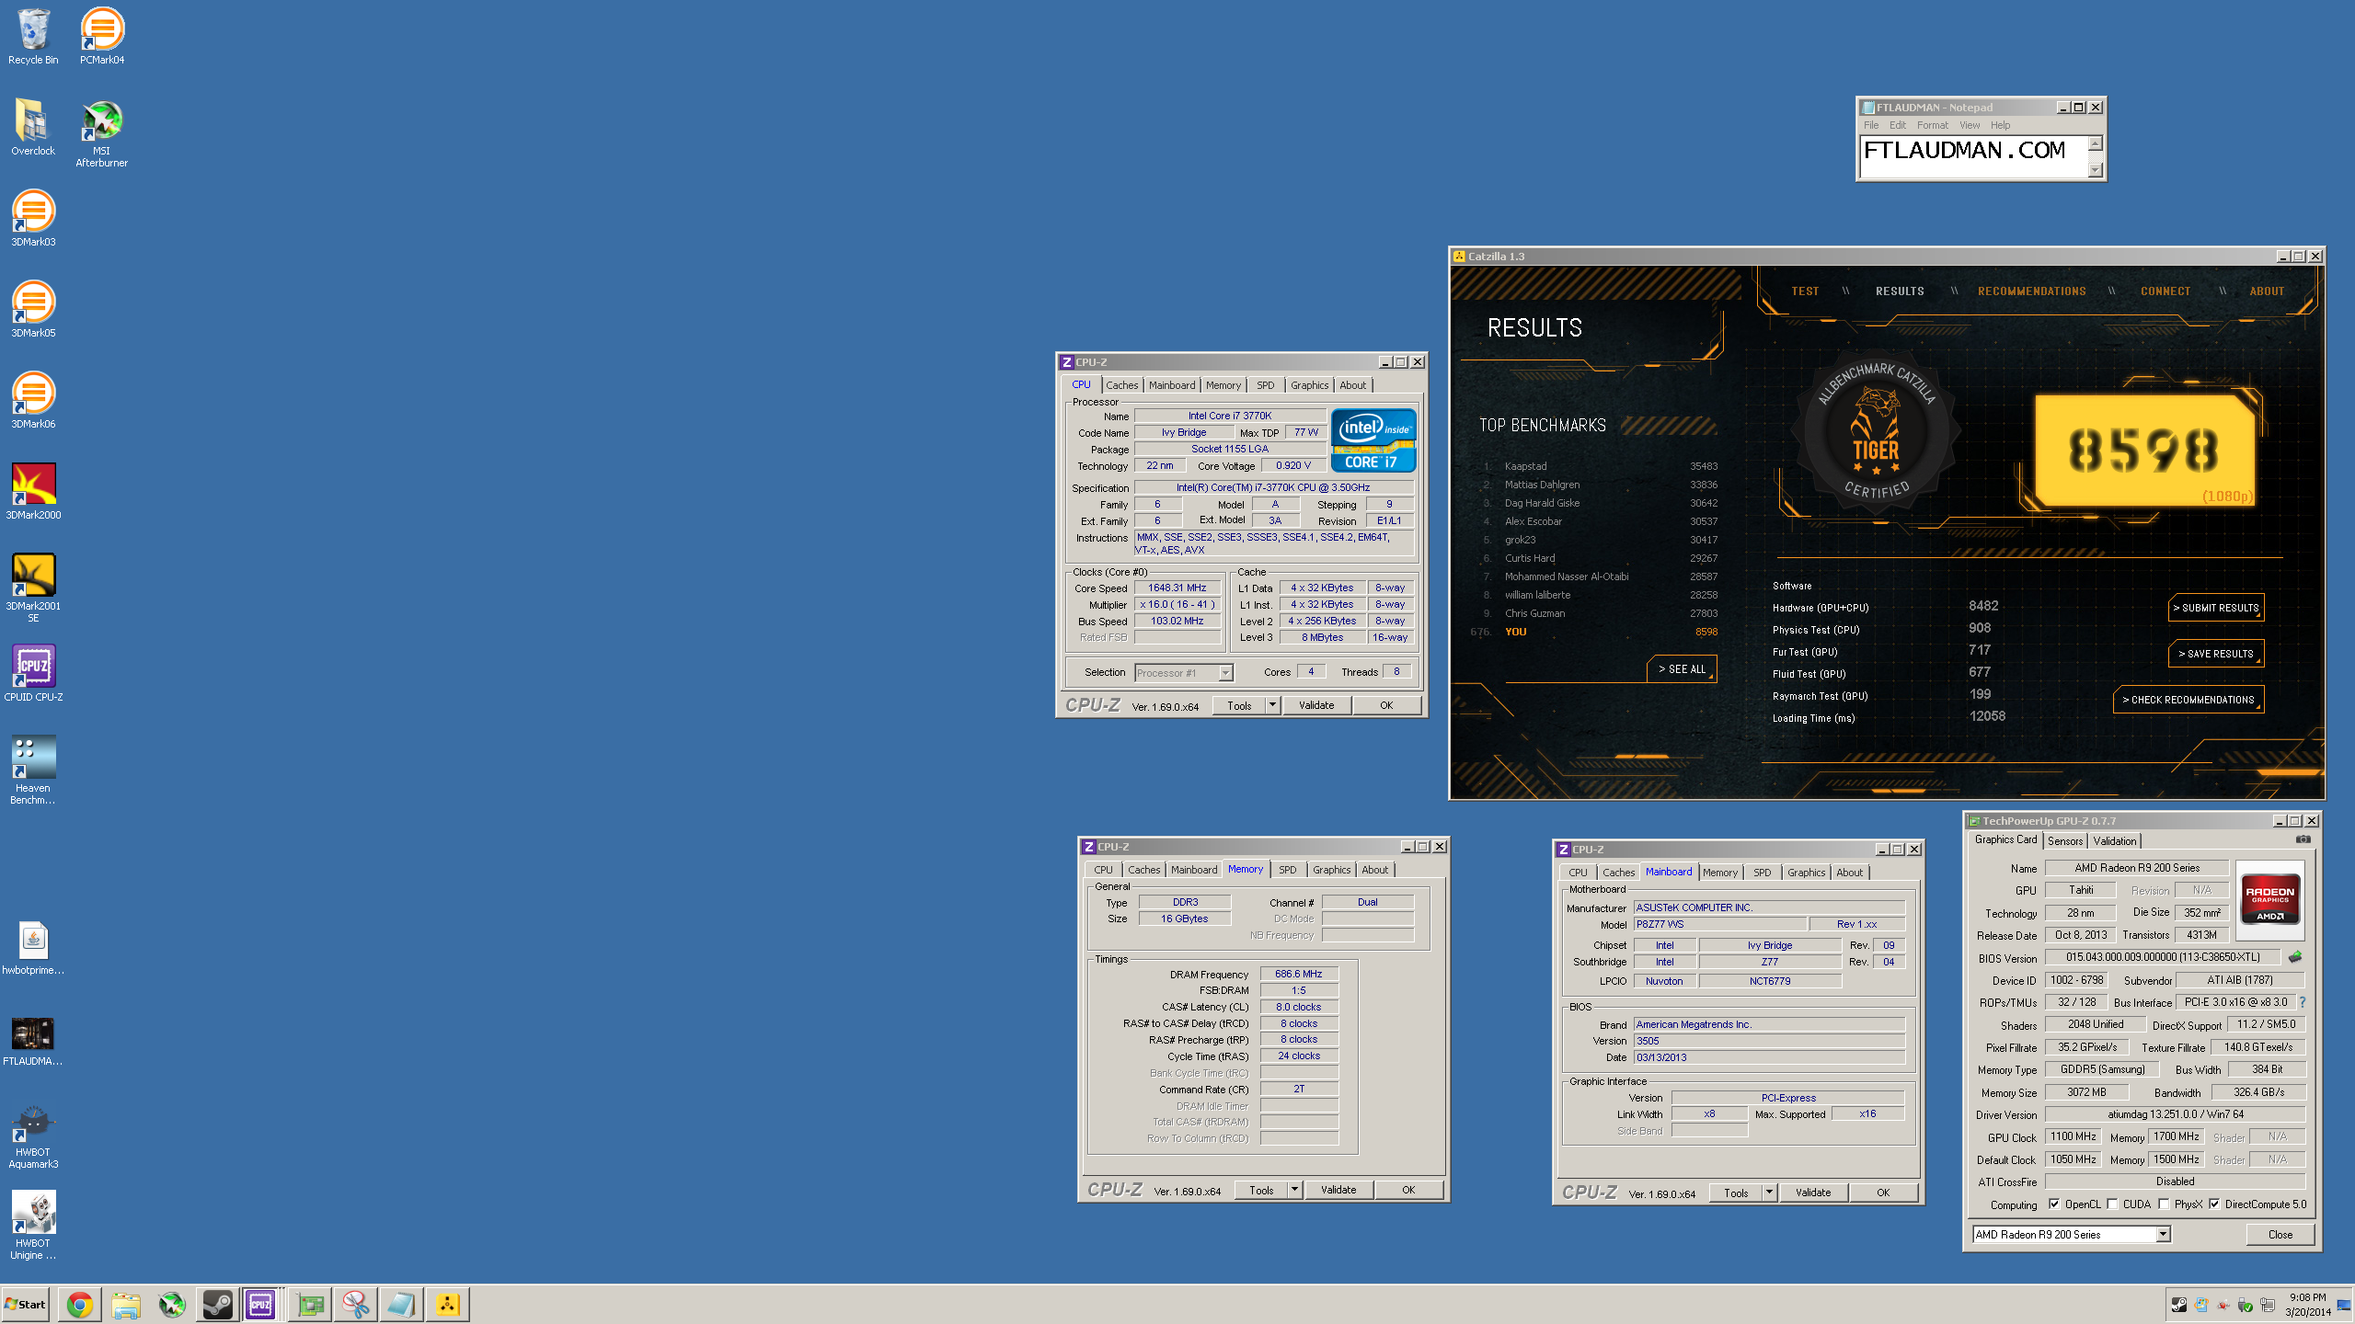Click the CPU-Z taskbar button
Image resolution: width=2355 pixels, height=1324 pixels.
[x=260, y=1305]
